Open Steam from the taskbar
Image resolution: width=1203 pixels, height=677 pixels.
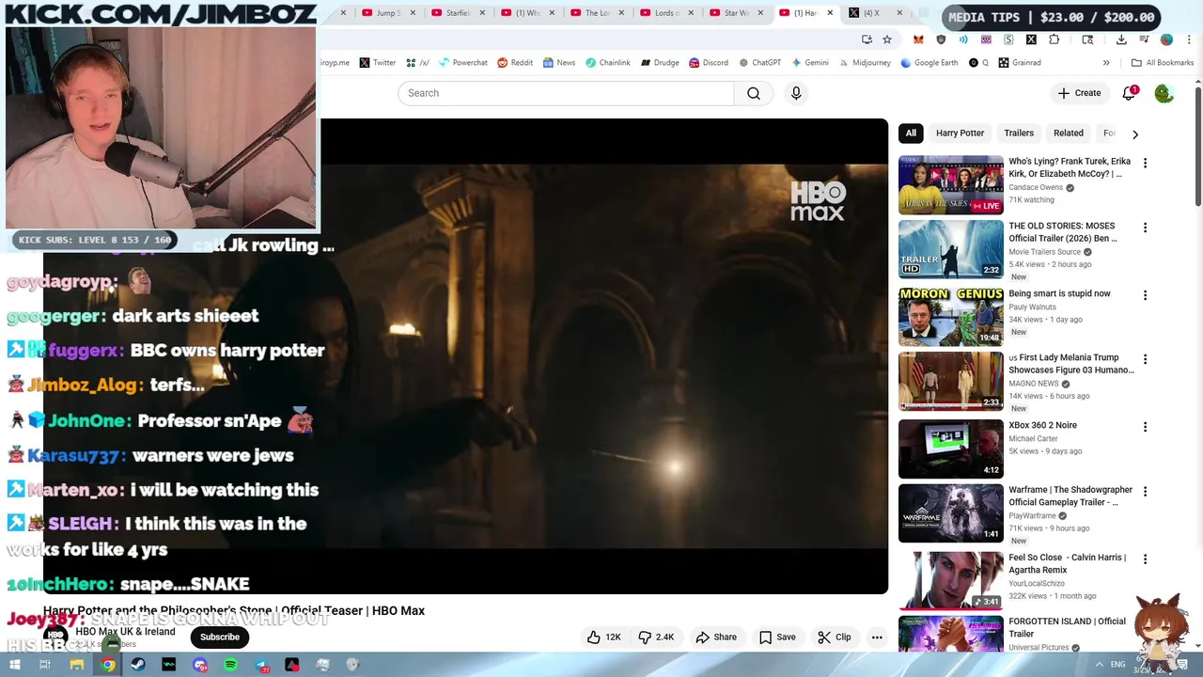138,665
